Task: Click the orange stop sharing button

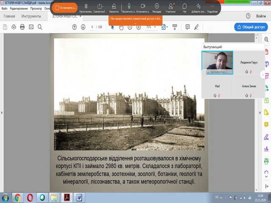Action: click(x=65, y=8)
